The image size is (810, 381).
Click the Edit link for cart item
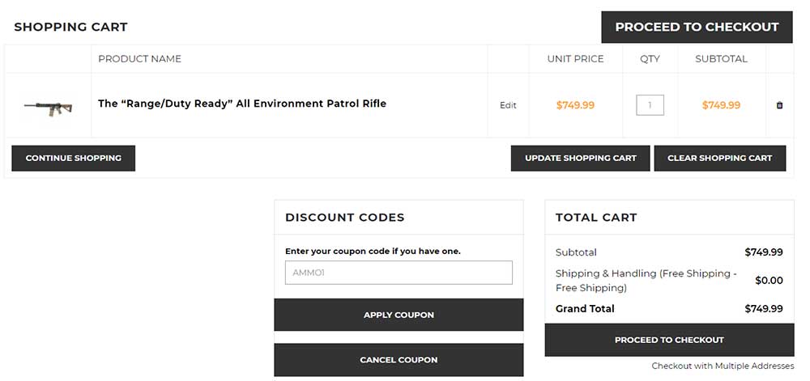click(x=508, y=105)
